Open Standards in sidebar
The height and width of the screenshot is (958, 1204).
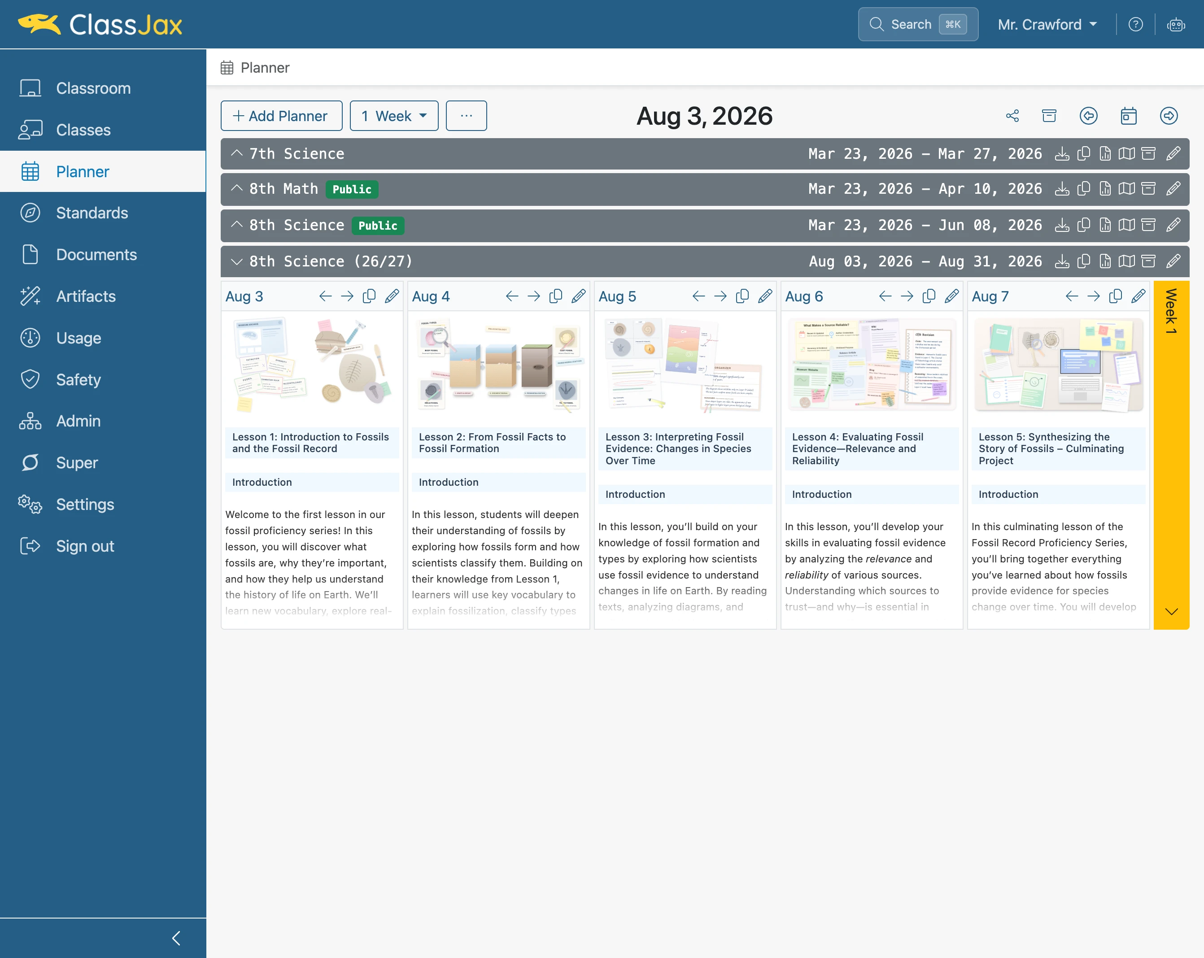pyautogui.click(x=103, y=213)
